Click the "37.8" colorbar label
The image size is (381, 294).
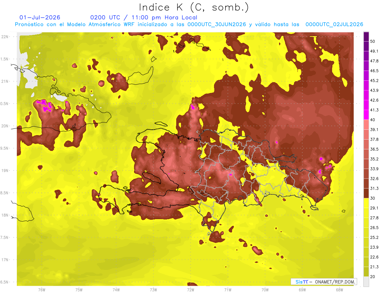[x=374, y=139]
